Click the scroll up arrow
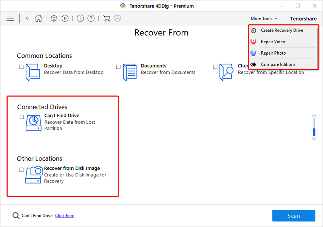The height and width of the screenshot is (227, 323). (x=314, y=115)
